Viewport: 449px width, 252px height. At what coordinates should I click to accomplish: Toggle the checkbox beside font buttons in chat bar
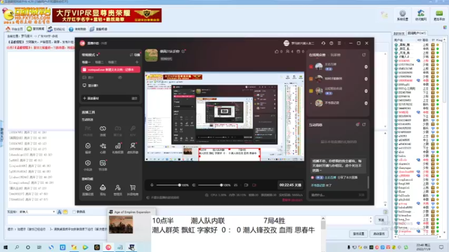pyautogui.click(x=74, y=212)
